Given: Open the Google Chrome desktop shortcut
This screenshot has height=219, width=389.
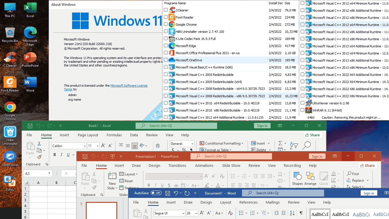Looking at the screenshot, I should [10, 111].
